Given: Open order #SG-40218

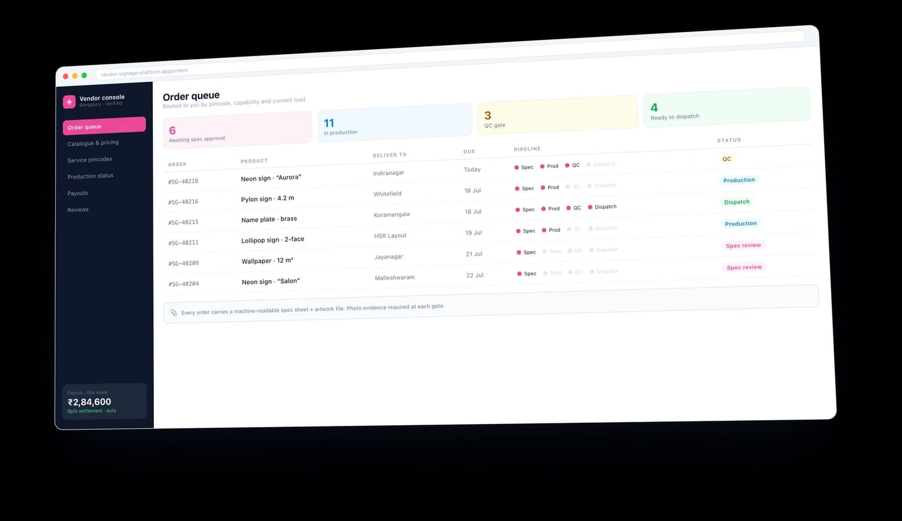Looking at the screenshot, I should 183,182.
